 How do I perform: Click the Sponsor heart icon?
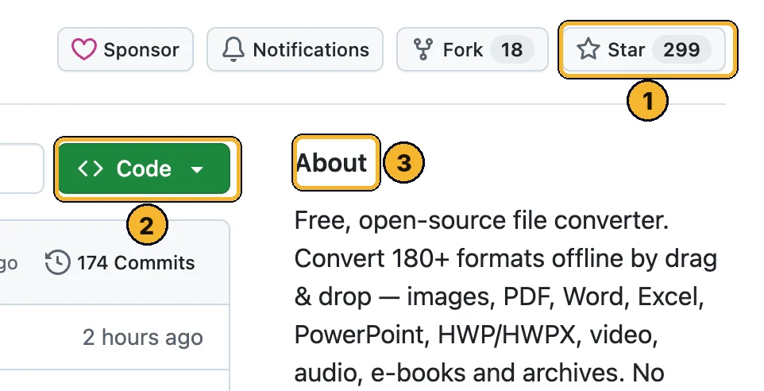pos(84,49)
